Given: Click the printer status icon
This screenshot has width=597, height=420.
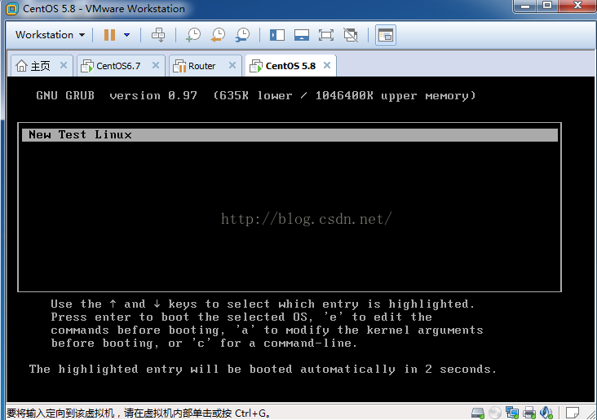Looking at the screenshot, I should 529,413.
